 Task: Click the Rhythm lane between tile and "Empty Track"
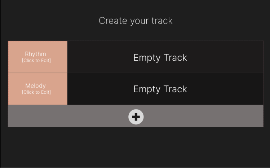pyautogui.click(x=100, y=57)
